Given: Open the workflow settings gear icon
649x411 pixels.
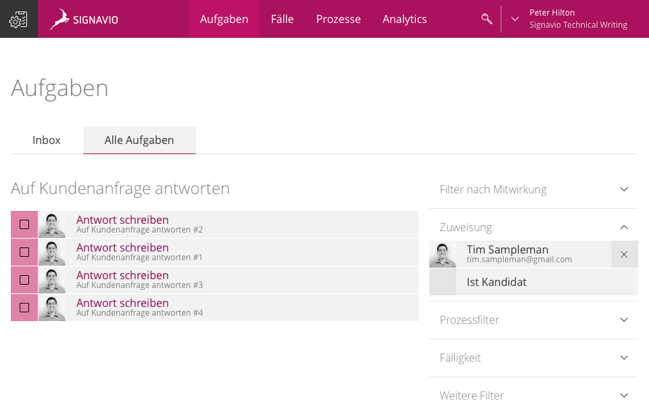Looking at the screenshot, I should [x=19, y=19].
